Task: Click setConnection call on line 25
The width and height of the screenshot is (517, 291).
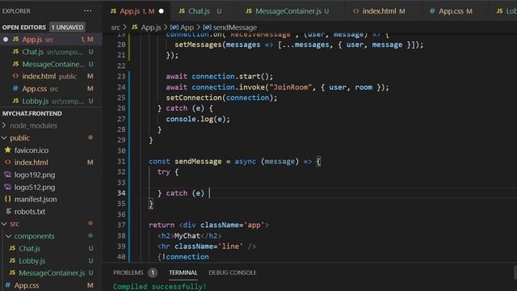Action: (x=221, y=98)
